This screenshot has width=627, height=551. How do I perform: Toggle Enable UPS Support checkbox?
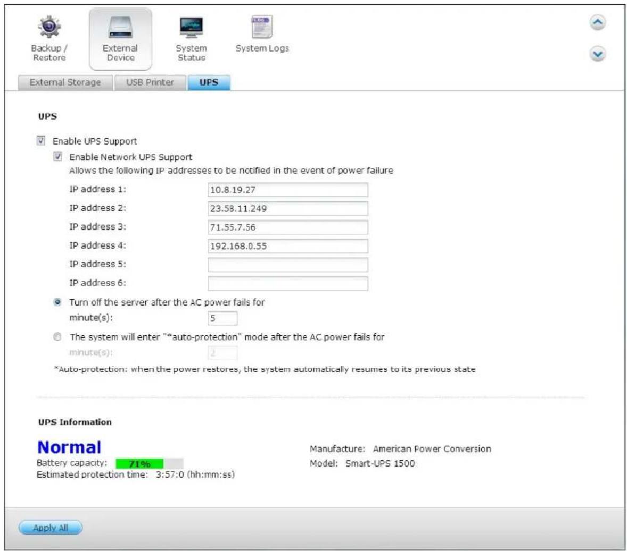[41, 141]
